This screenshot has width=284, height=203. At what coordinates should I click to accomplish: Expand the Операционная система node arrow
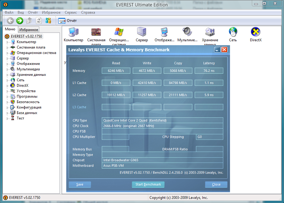[x=7, y=53]
